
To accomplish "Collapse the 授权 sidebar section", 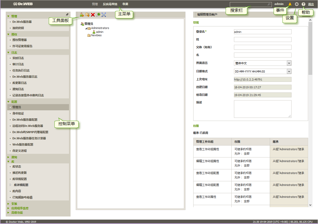I will pos(8,34).
